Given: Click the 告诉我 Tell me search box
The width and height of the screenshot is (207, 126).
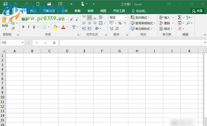Looking at the screenshot, I should 140,11.
